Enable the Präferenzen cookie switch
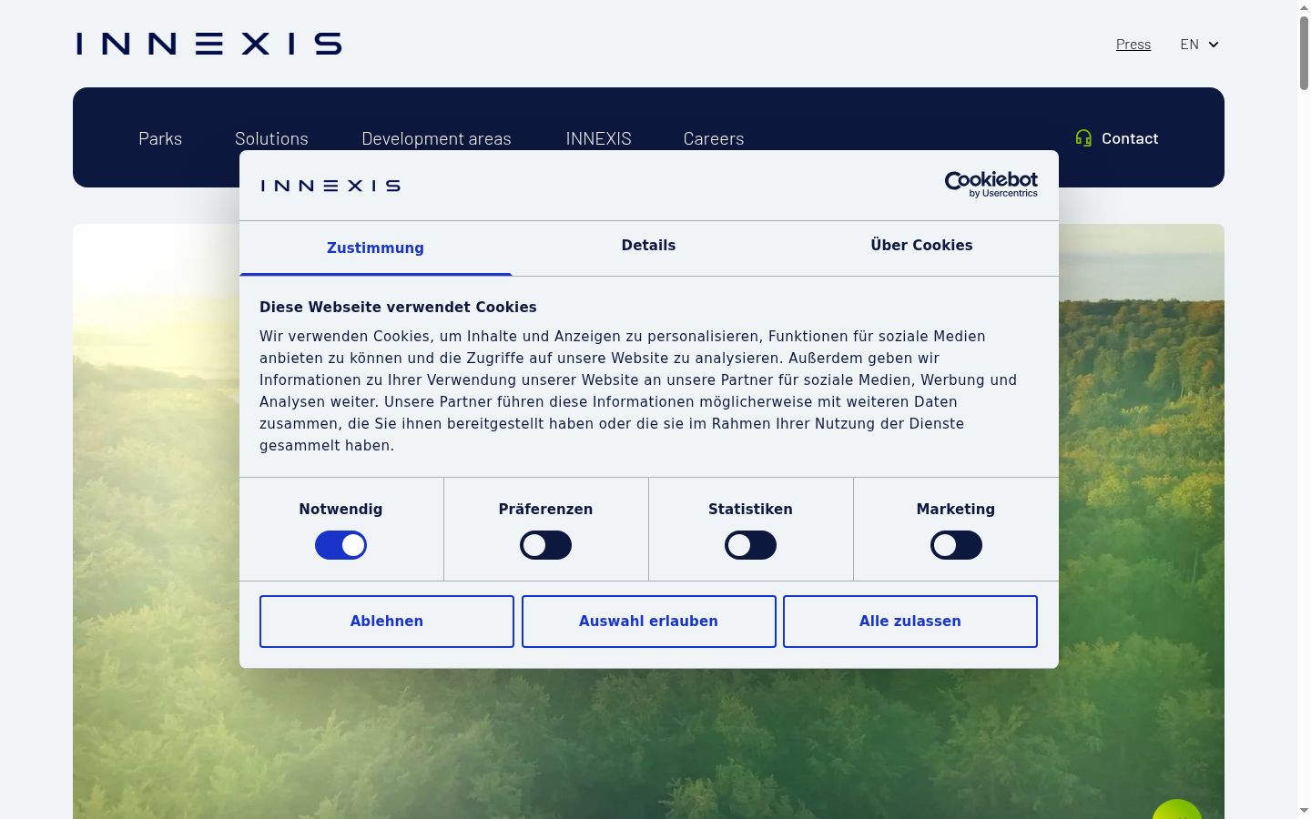The width and height of the screenshot is (1311, 819). [x=546, y=545]
